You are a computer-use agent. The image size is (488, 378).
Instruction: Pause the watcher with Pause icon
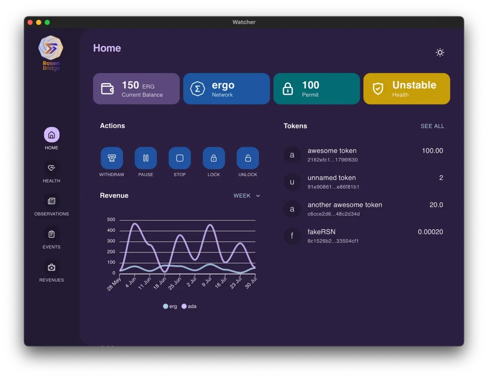click(x=146, y=158)
